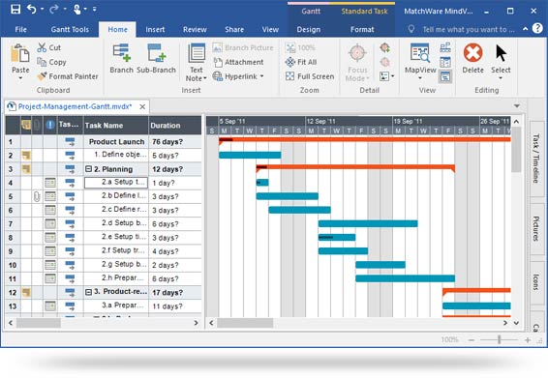Open the File tab
The height and width of the screenshot is (378, 548).
(21, 29)
